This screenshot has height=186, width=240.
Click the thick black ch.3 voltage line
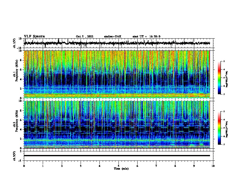click(117, 156)
